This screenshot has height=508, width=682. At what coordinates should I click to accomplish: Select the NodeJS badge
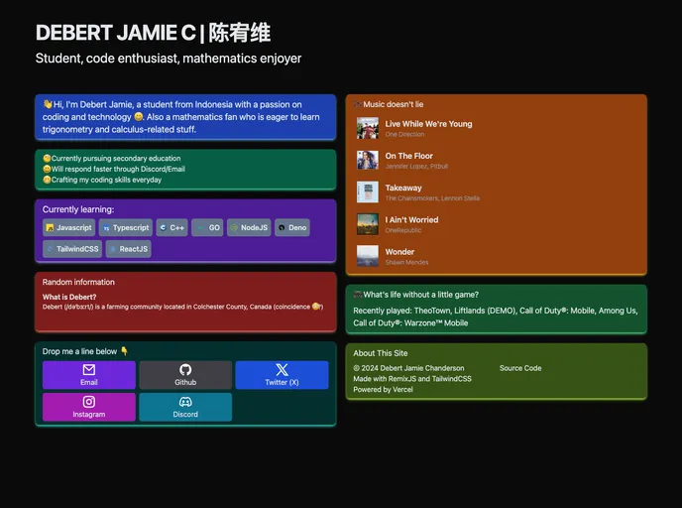tap(248, 227)
